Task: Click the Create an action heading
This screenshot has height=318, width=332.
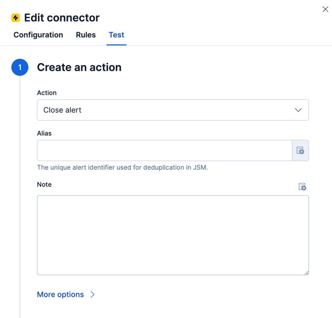Action: click(x=79, y=67)
